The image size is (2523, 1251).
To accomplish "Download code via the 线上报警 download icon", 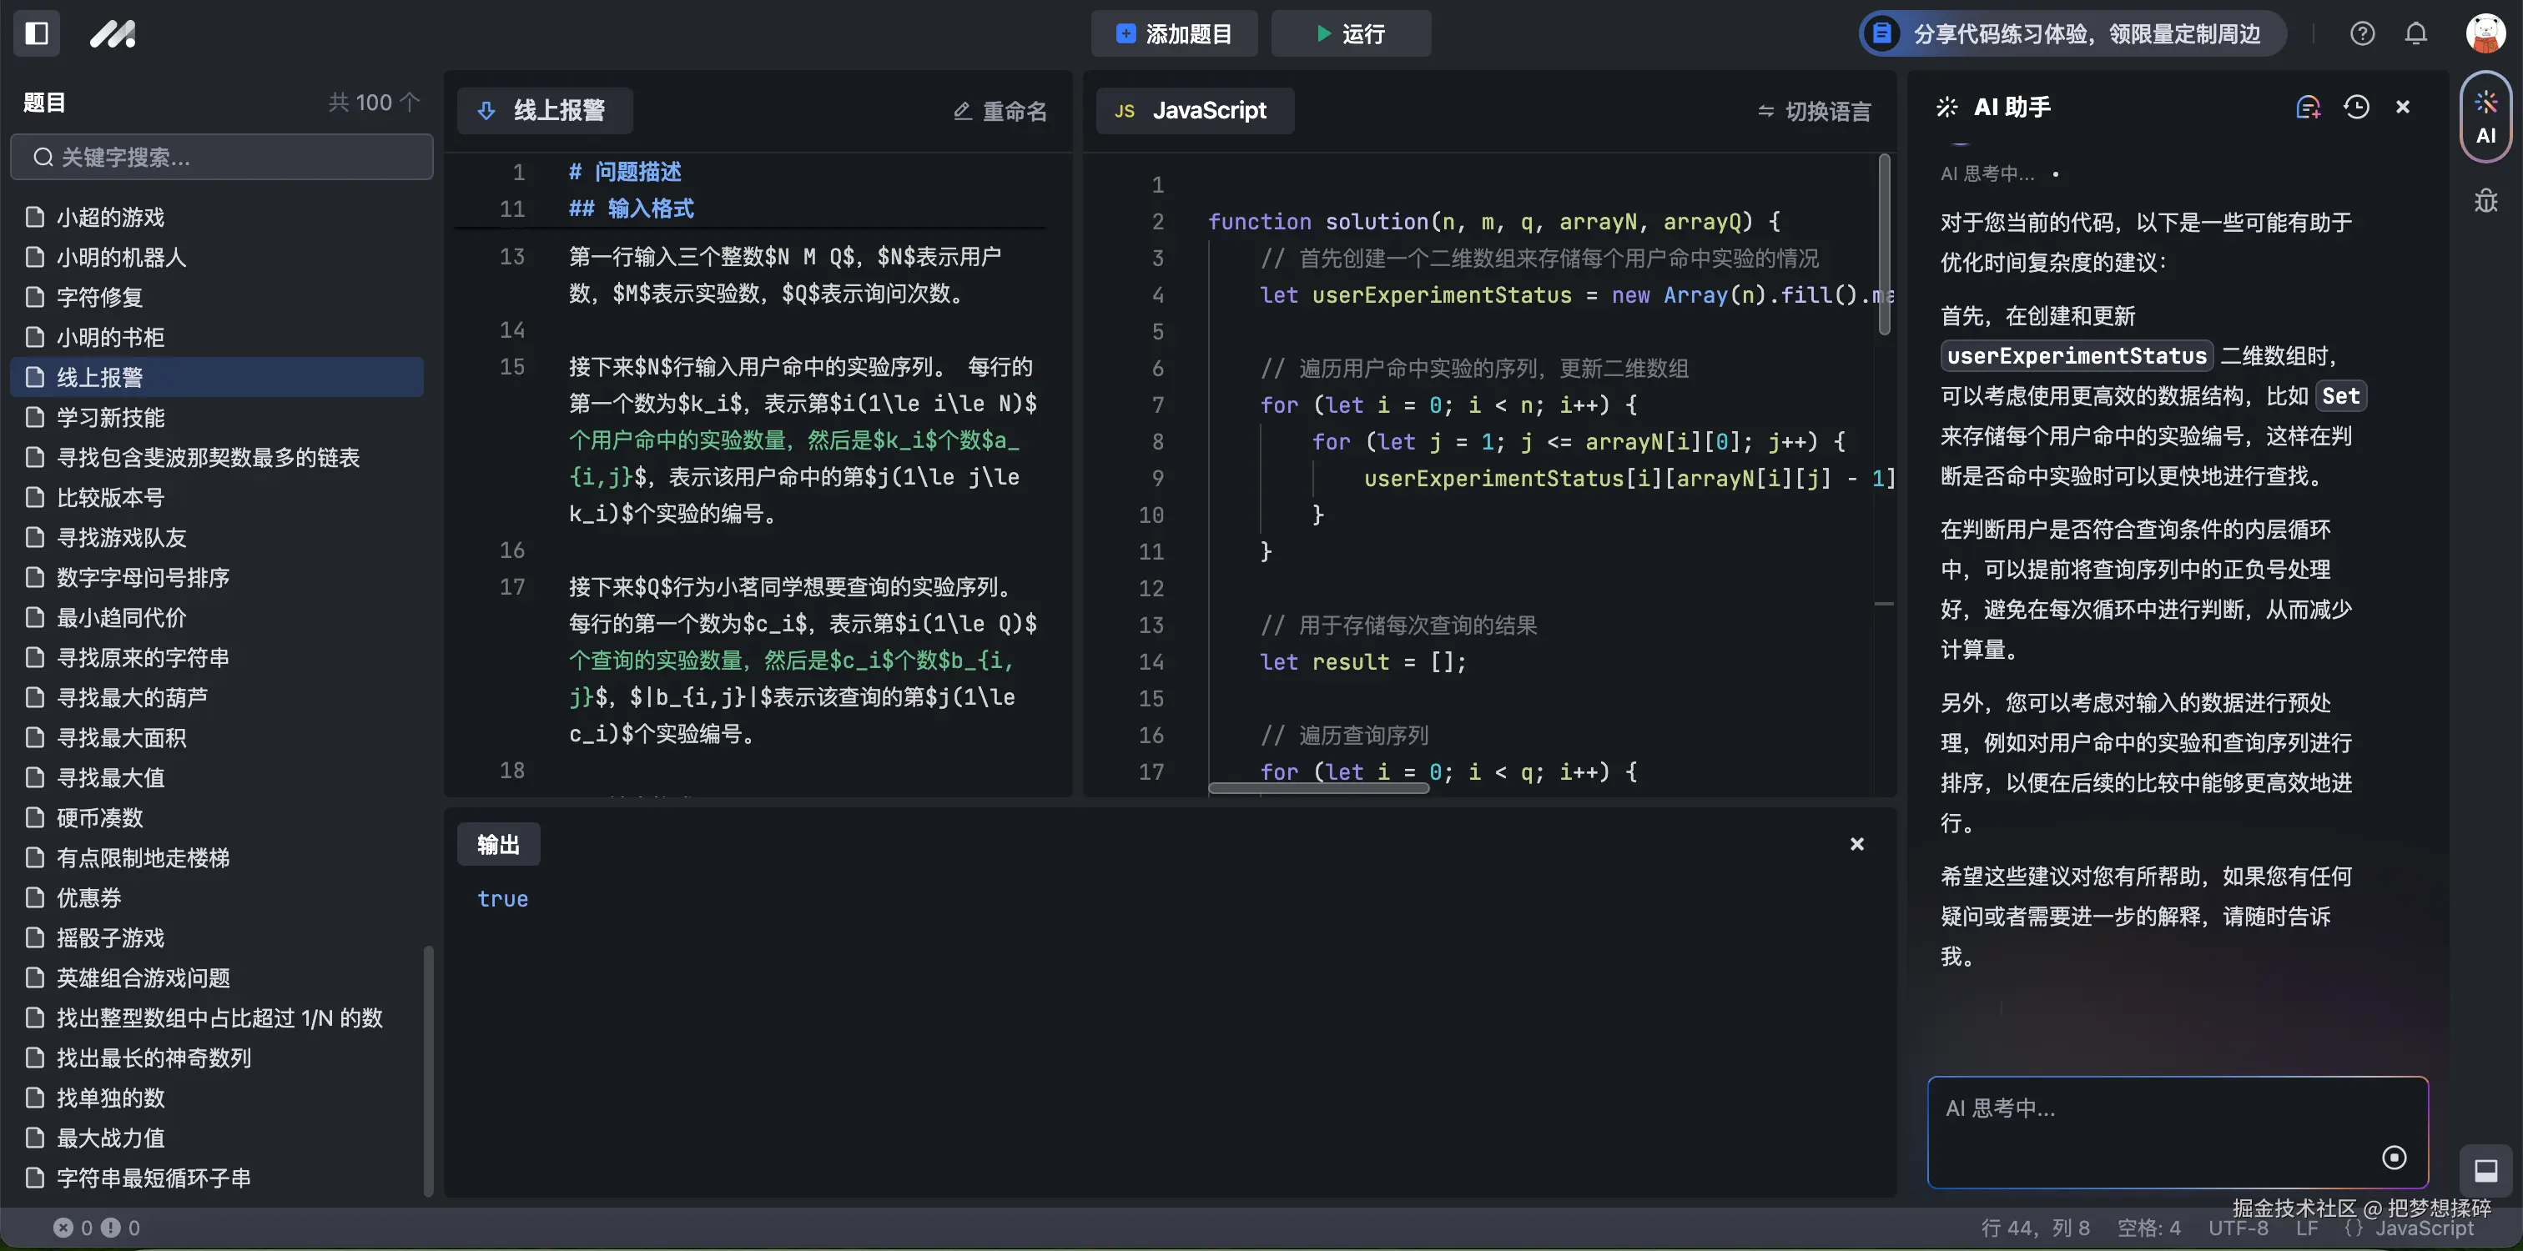I will click(x=486, y=111).
